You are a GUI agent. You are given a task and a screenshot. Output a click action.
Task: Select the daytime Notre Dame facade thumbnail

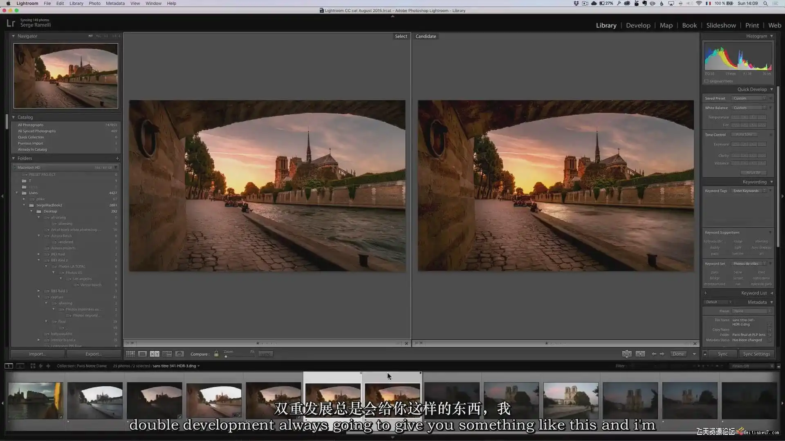pos(571,401)
